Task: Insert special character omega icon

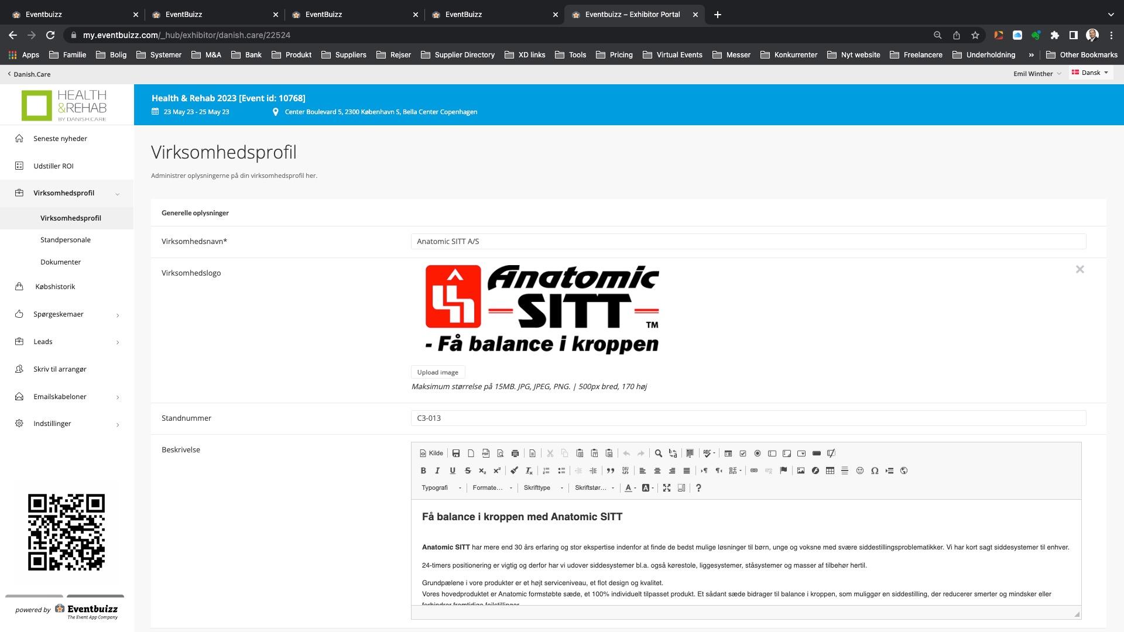Action: click(875, 470)
